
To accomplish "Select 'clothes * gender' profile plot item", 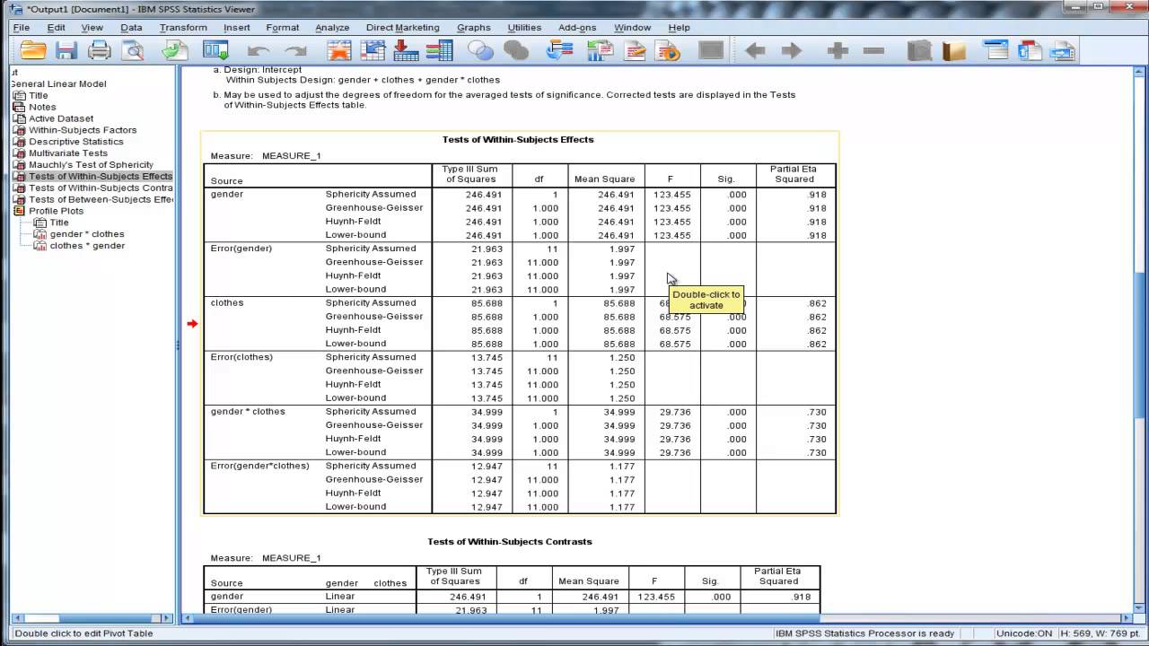I will [87, 246].
